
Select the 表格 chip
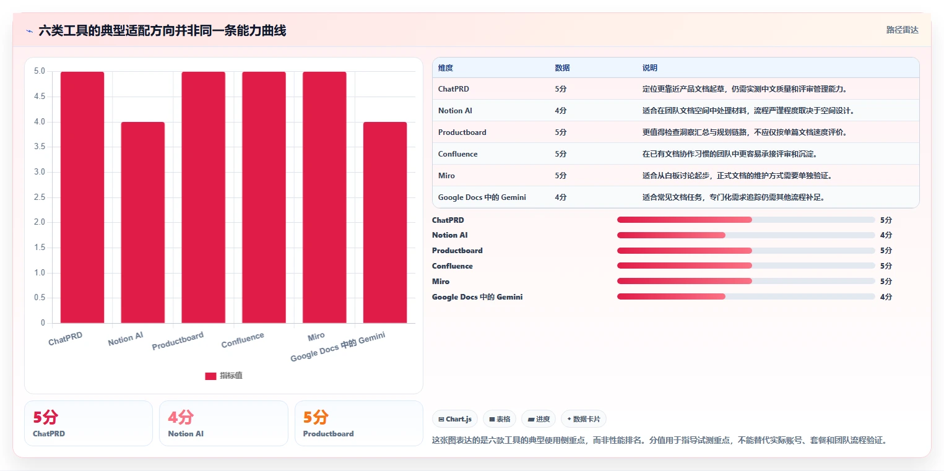pyautogui.click(x=500, y=419)
